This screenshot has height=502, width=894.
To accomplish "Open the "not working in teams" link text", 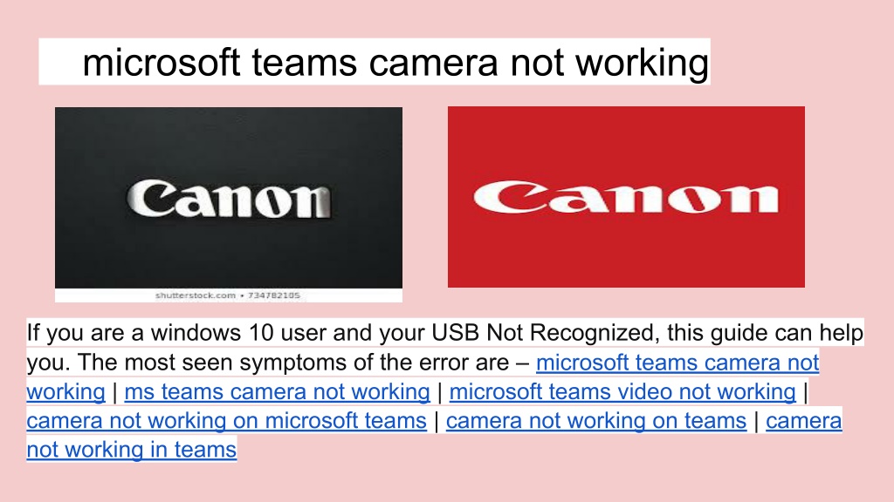I will pyautogui.click(x=131, y=450).
